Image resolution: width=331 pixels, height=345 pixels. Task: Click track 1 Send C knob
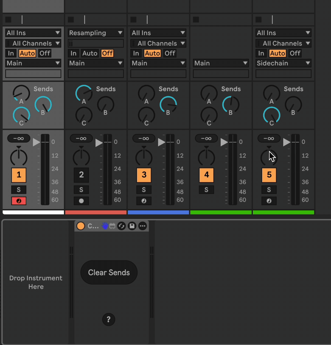[21, 115]
